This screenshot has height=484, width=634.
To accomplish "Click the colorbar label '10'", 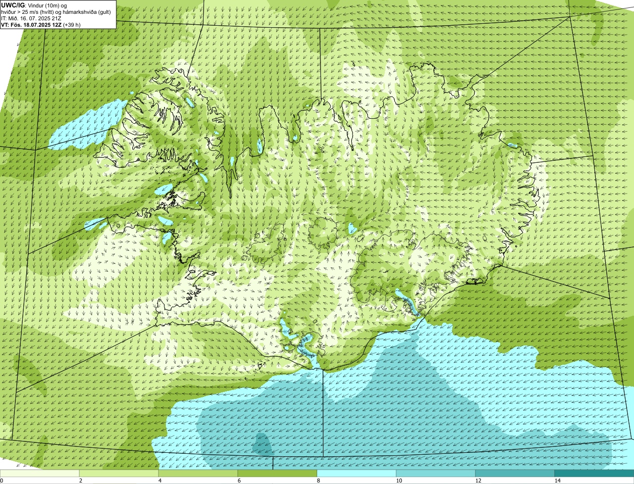I will 398,481.
